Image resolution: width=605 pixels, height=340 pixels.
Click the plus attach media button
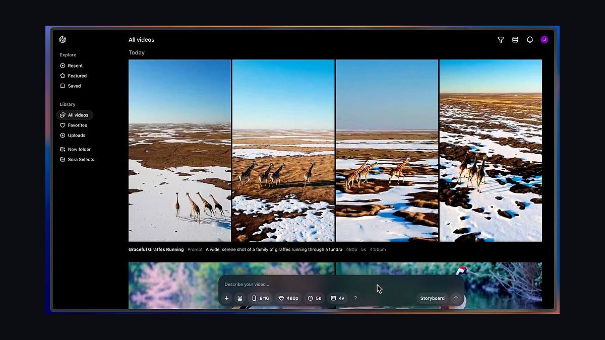(226, 298)
